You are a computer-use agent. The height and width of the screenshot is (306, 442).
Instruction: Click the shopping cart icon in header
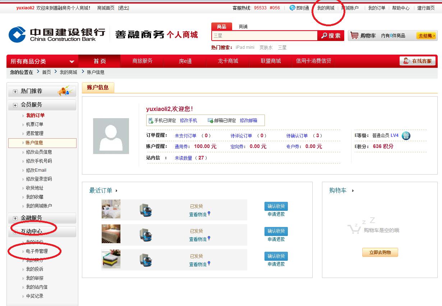tap(354, 35)
